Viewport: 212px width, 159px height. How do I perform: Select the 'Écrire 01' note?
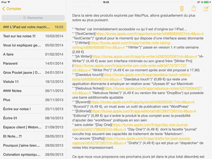(x=33, y=118)
